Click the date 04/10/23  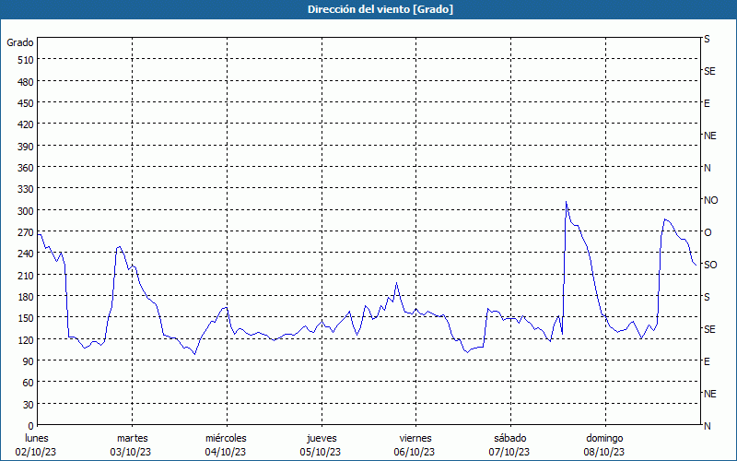pyautogui.click(x=225, y=453)
